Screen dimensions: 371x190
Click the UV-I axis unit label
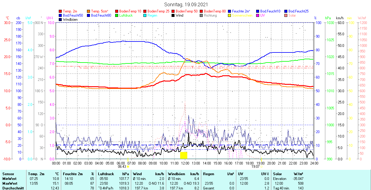point(50,18)
